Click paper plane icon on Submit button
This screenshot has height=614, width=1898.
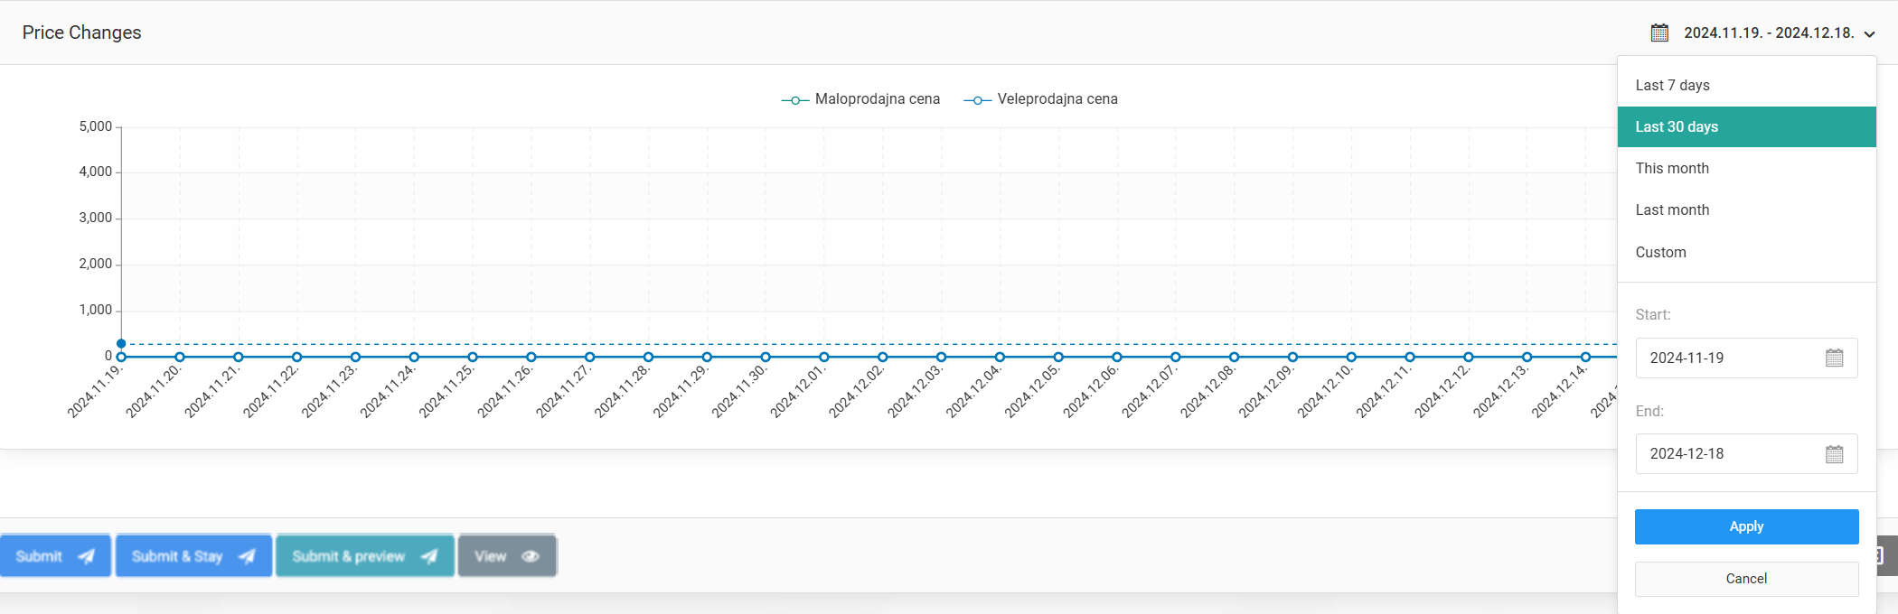pos(87,556)
